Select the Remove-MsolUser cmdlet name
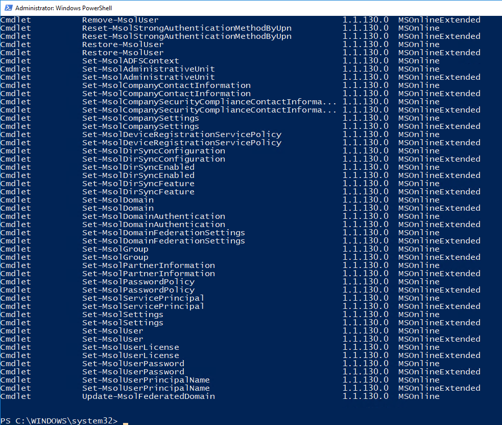Screen dimensions: 502x425 (x=120, y=20)
